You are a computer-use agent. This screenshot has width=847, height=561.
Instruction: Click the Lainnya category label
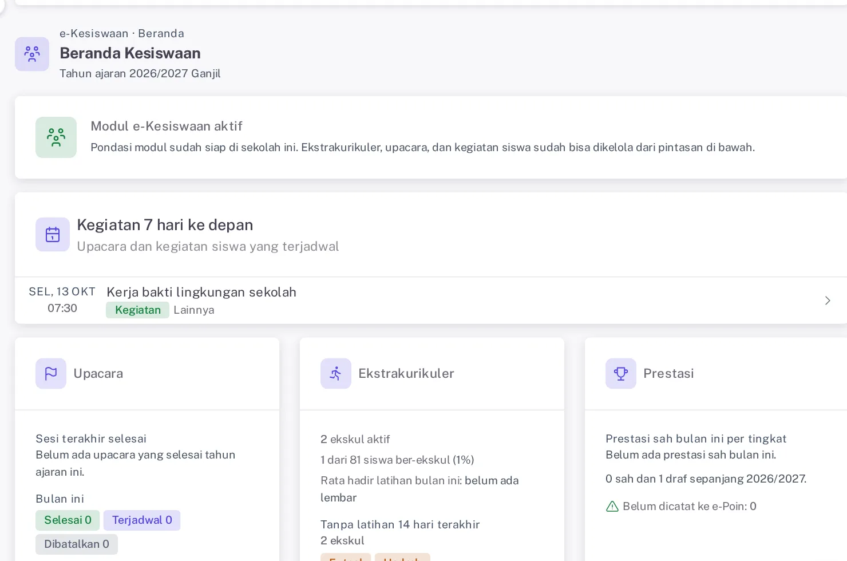194,310
